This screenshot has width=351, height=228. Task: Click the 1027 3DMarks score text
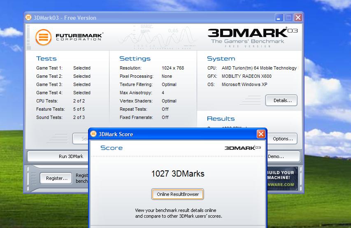(178, 174)
